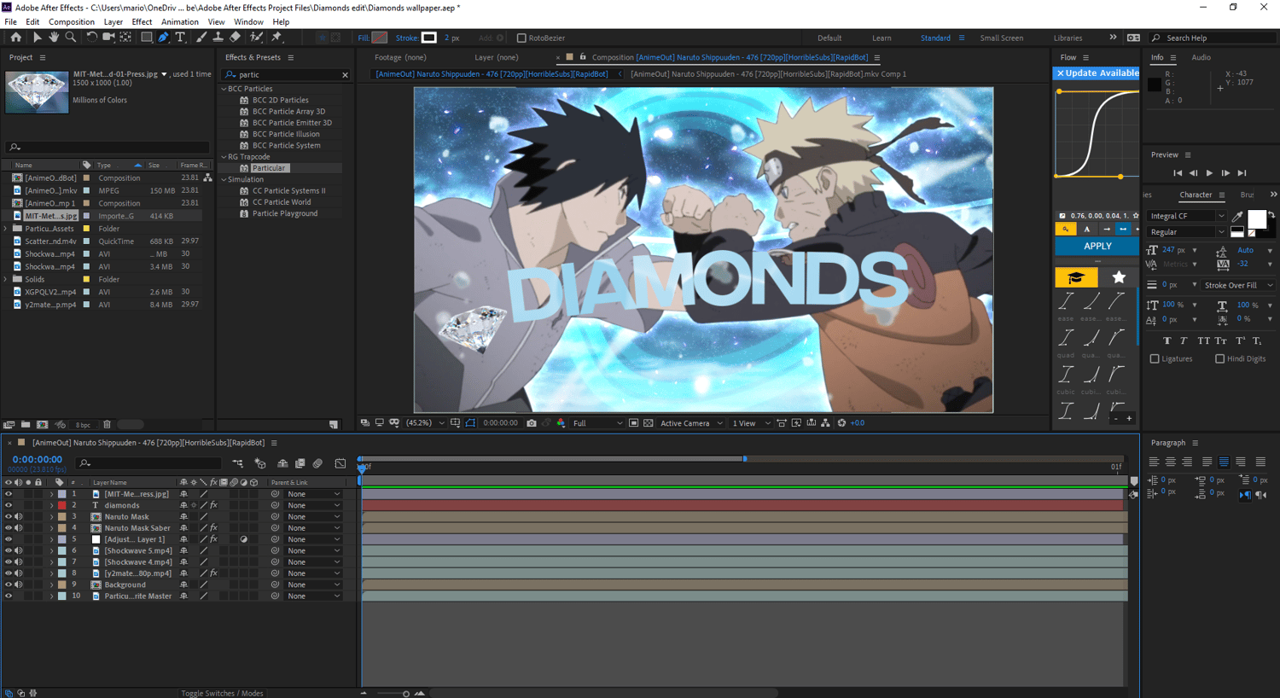The image size is (1280, 698).
Task: Switch to the Audio panel tab
Action: pyautogui.click(x=1201, y=57)
